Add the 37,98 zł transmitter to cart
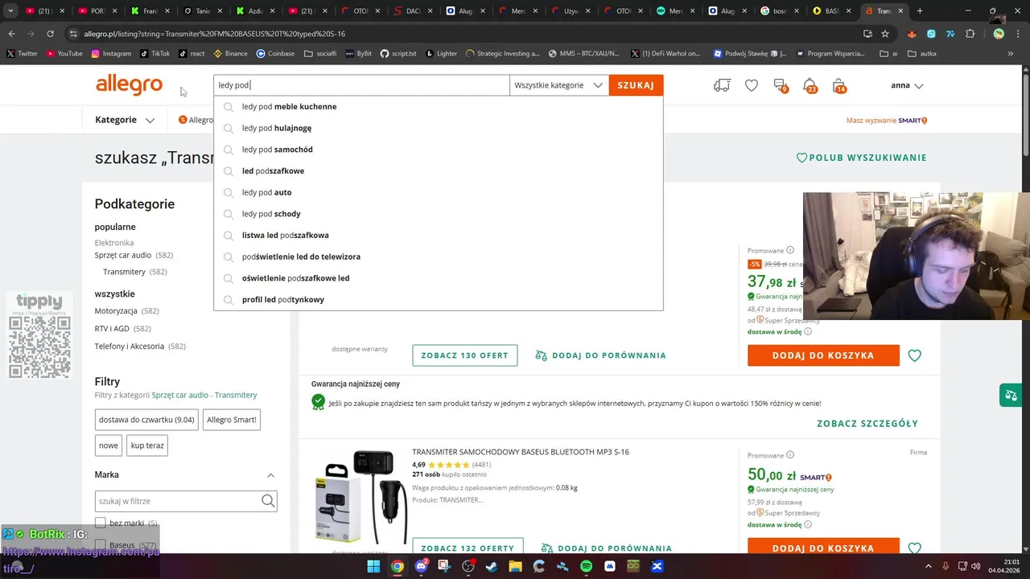This screenshot has width=1030, height=579. (823, 355)
